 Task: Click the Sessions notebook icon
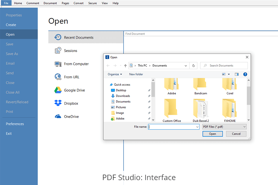click(x=58, y=51)
